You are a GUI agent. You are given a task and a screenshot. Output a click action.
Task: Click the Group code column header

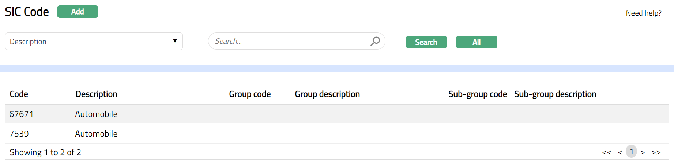coord(250,94)
